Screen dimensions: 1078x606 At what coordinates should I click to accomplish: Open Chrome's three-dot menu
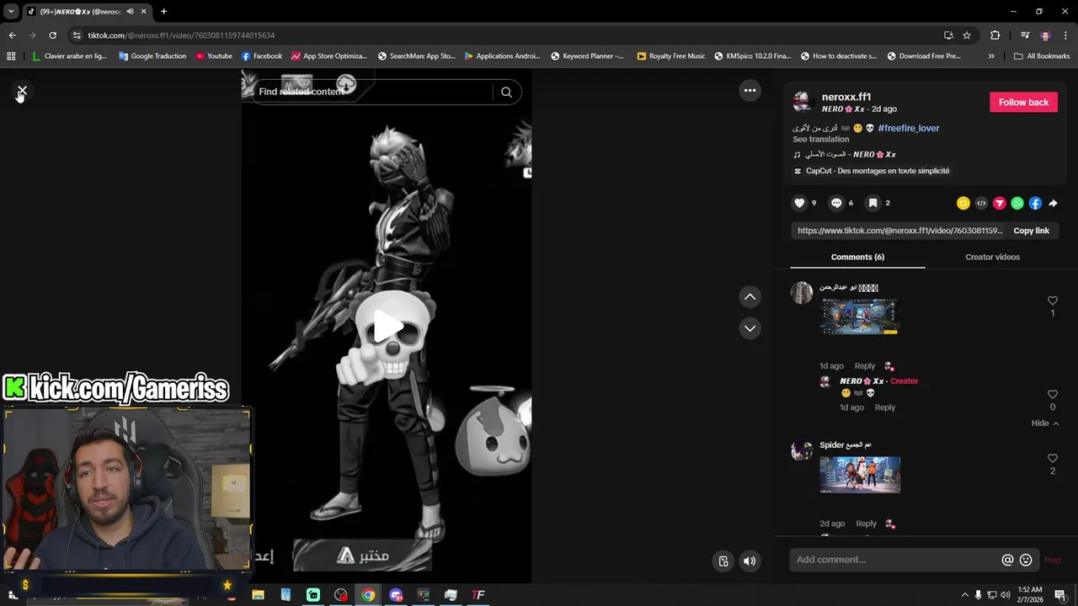[1066, 35]
